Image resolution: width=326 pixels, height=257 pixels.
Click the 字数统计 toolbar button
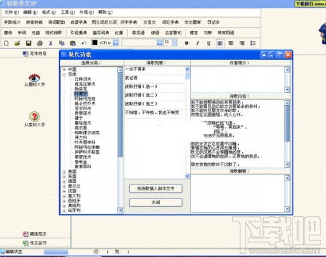(12, 22)
